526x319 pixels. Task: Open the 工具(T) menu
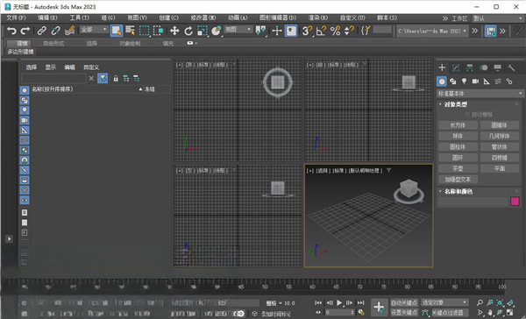click(80, 18)
